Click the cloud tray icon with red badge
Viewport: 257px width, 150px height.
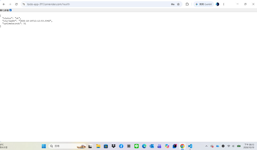pos(212,146)
